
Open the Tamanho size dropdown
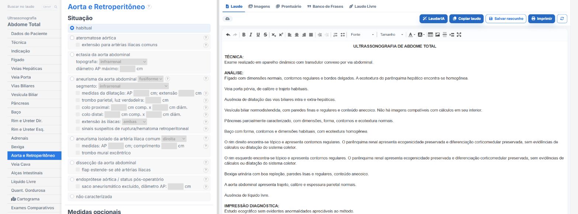pos(391,35)
